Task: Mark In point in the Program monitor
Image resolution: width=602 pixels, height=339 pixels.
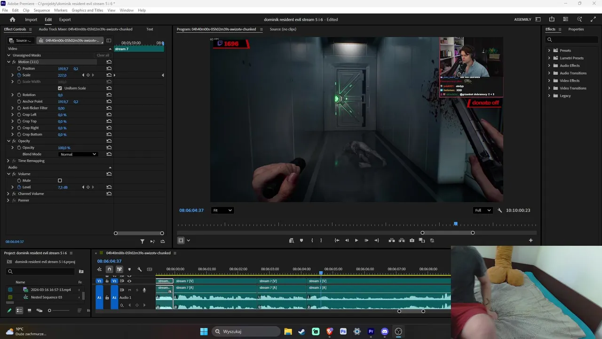Action: 312,241
